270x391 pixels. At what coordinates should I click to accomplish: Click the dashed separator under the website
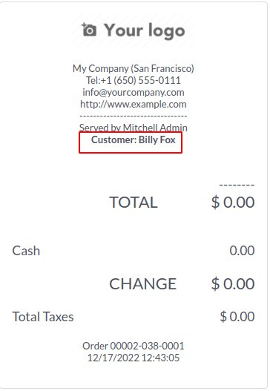click(x=133, y=116)
